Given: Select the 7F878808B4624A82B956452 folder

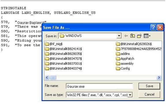Looking at the screenshot, I should coord(139,49).
